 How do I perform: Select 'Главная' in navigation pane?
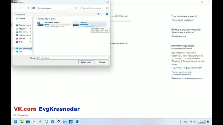click(x=21, y=18)
